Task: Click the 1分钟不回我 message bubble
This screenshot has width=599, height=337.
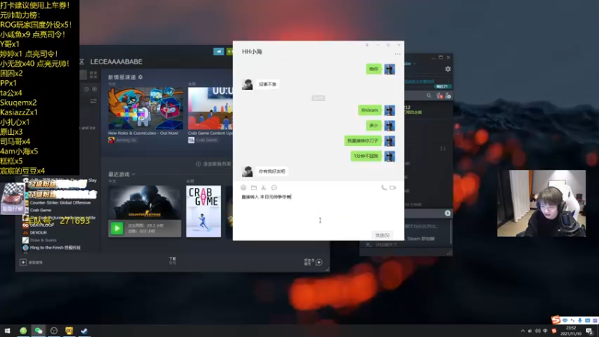Action: [x=366, y=156]
